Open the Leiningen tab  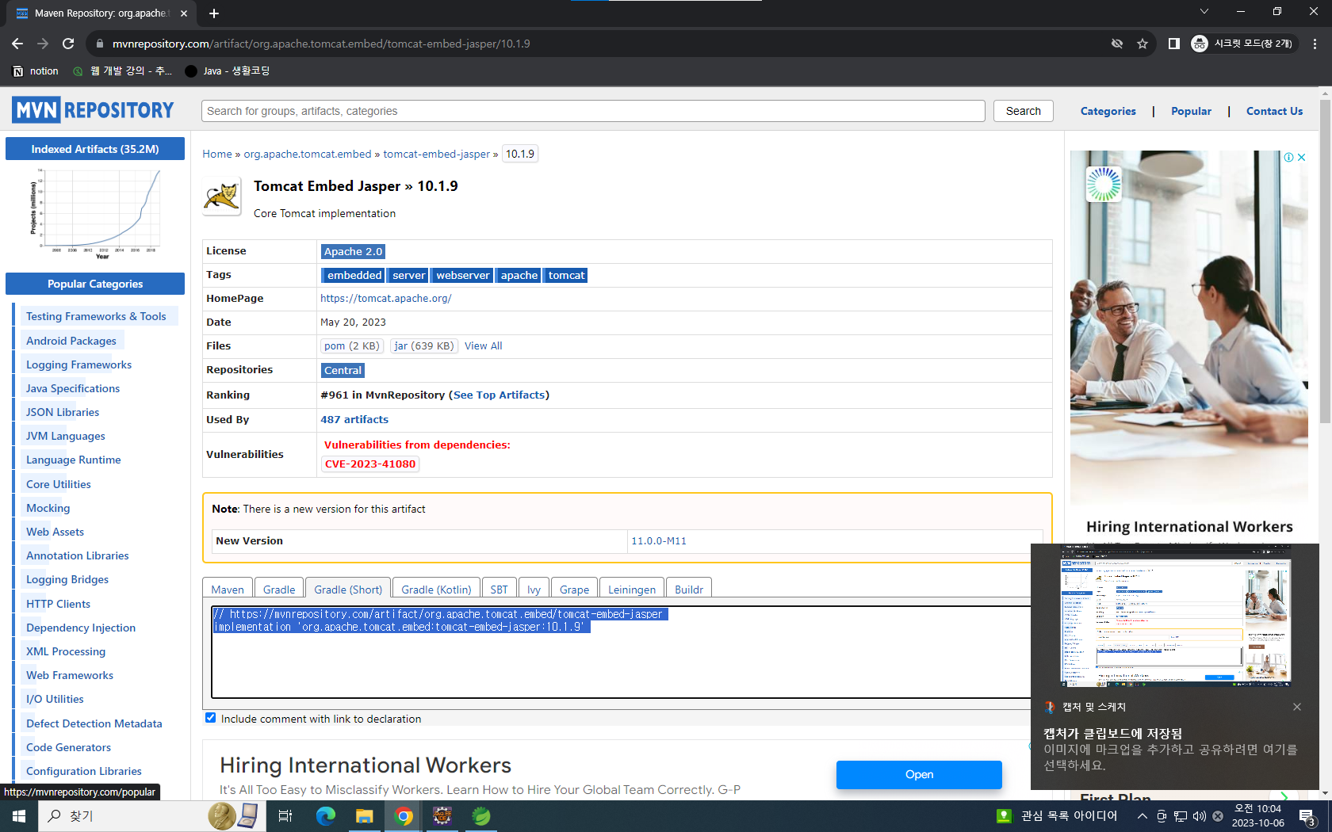(632, 589)
